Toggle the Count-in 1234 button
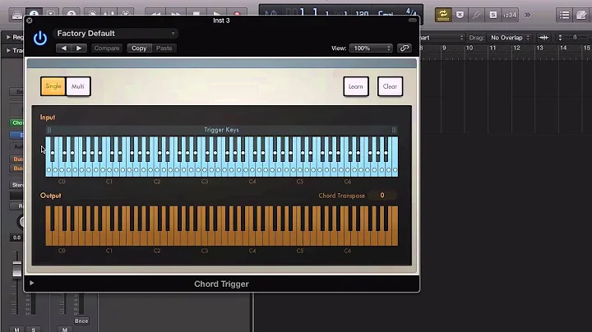The width and height of the screenshot is (592, 332). pos(510,15)
